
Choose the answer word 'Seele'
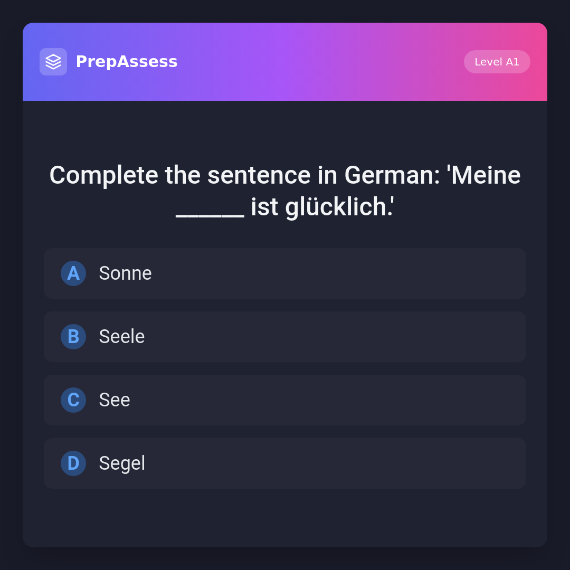click(x=122, y=337)
